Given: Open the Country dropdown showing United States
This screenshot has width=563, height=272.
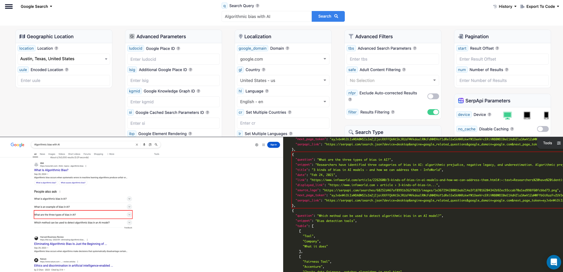Looking at the screenshot, I should (283, 80).
